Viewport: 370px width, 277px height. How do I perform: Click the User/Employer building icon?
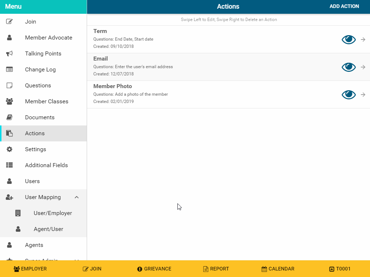[18, 213]
